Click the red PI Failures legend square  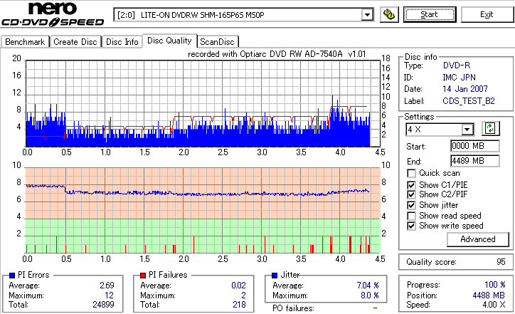click(143, 276)
